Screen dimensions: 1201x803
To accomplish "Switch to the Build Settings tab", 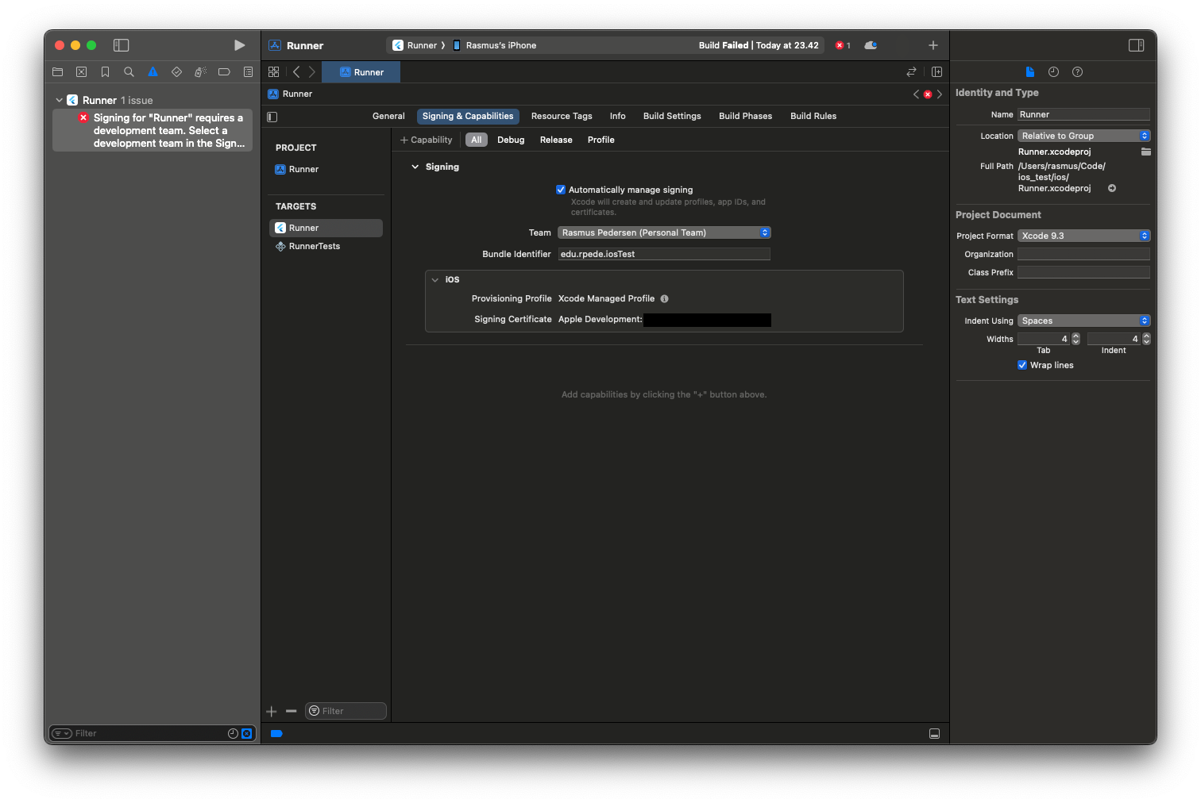I will 672,116.
